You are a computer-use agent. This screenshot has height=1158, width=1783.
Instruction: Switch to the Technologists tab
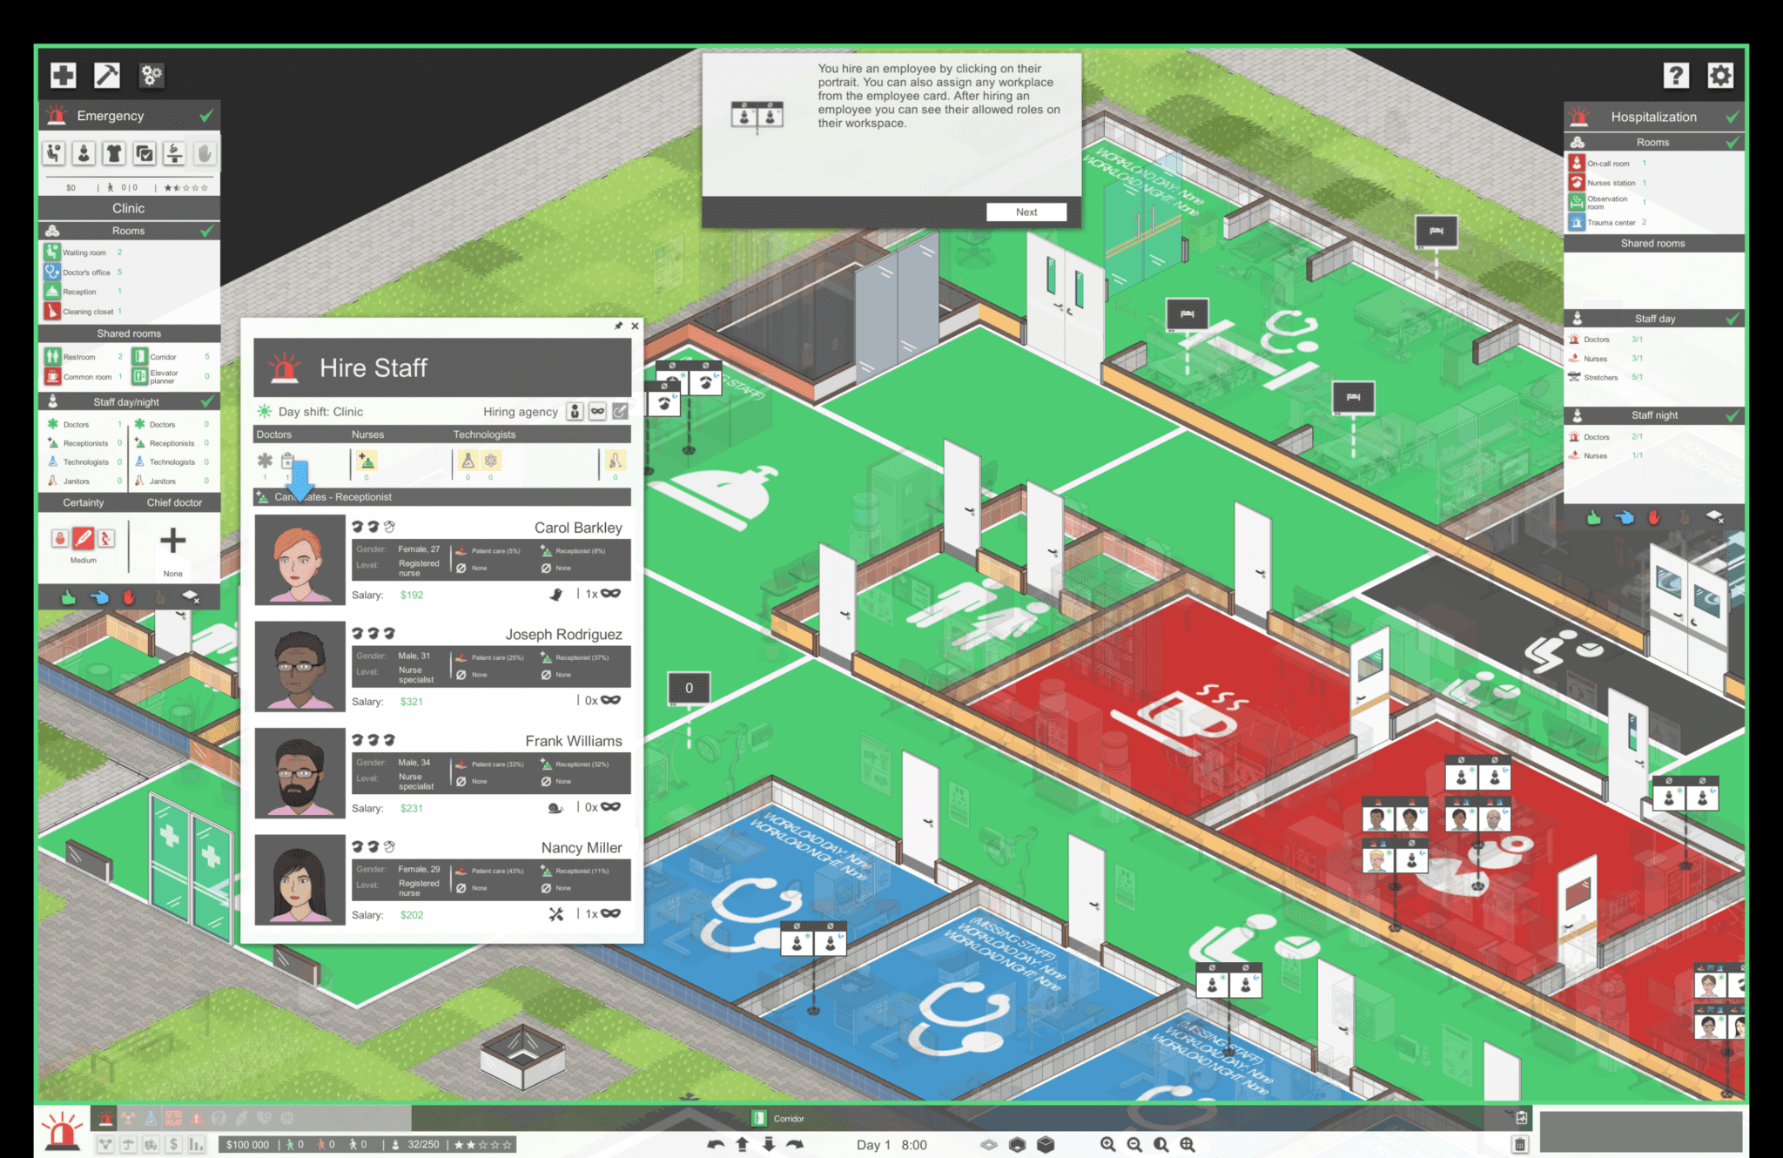pos(485,434)
